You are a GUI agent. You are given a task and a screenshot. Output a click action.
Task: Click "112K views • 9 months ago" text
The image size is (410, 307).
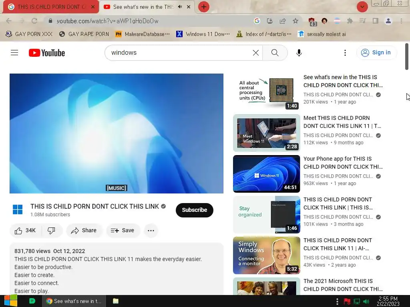point(334,143)
